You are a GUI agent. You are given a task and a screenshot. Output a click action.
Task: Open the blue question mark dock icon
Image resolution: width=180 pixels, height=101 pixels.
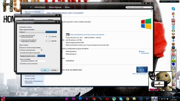coord(173,17)
